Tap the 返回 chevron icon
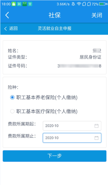The width and height of the screenshot is (108, 185). click(5, 29)
